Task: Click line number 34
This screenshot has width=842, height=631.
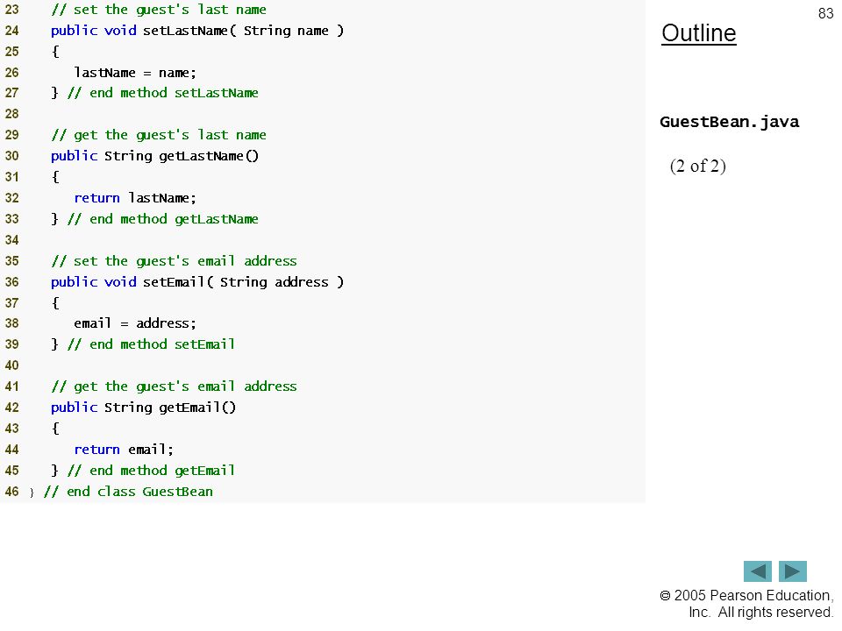Action: click(x=11, y=240)
